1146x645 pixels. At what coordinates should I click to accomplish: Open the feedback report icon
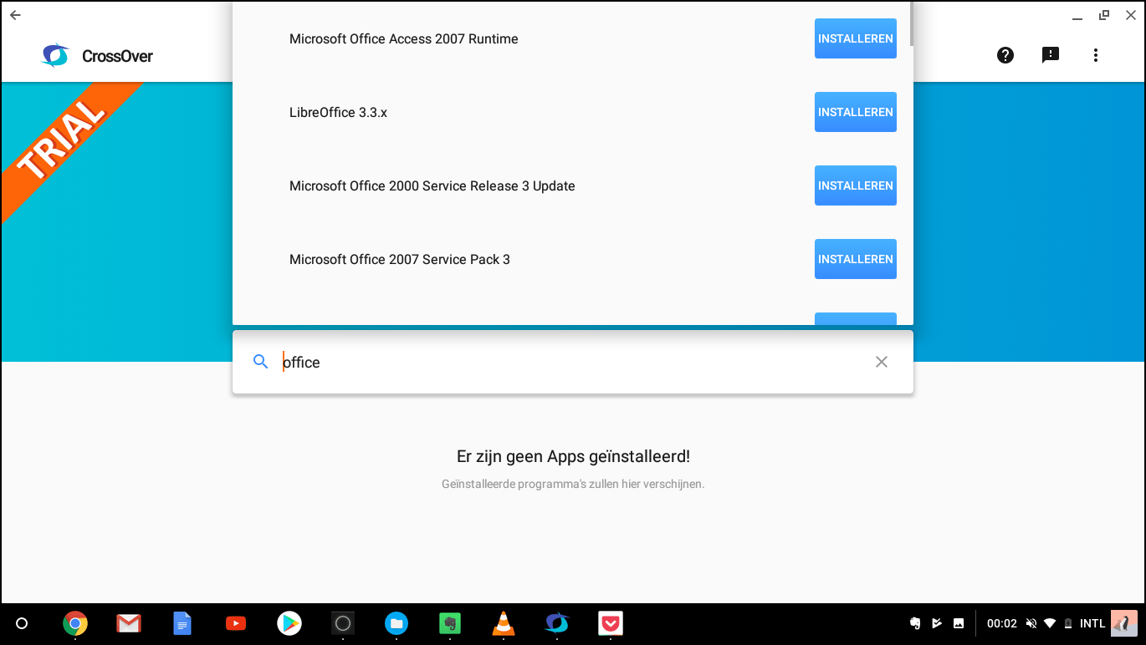point(1051,55)
